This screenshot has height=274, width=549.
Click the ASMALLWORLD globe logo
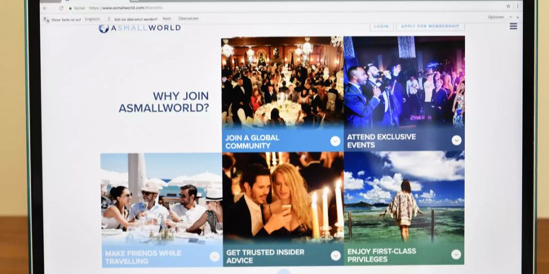tap(104, 28)
